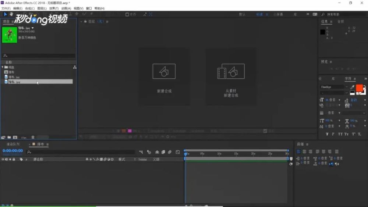Image resolution: width=368 pixels, height=207 pixels.
Task: Click the search help magnifier icon
Action: 323,15
